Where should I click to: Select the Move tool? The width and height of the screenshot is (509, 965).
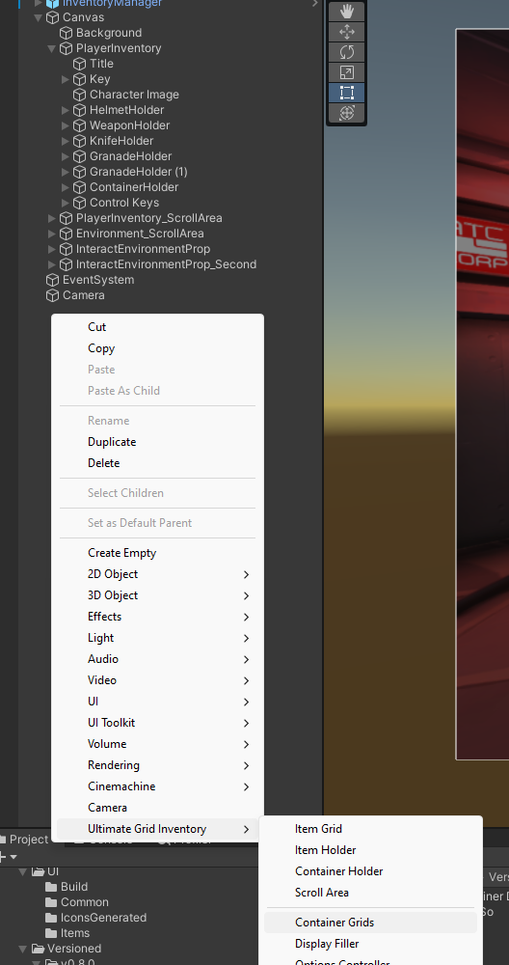347,32
